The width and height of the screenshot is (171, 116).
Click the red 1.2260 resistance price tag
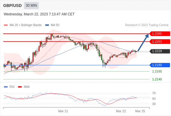click(x=160, y=41)
